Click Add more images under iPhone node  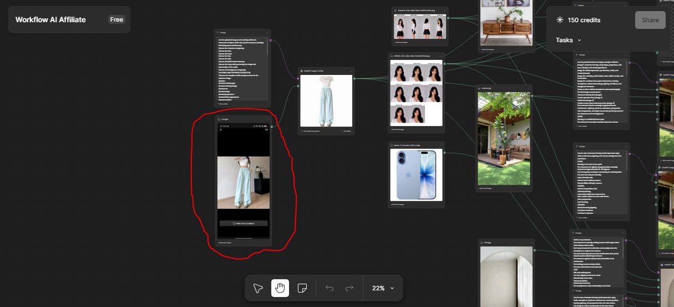[x=398, y=204]
